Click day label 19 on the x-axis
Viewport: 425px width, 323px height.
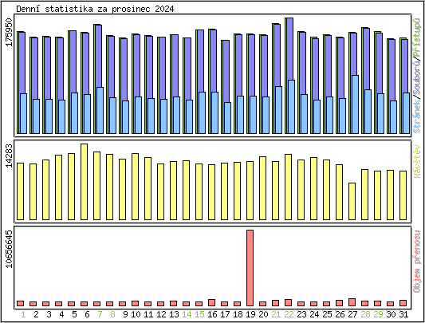[x=250, y=314]
